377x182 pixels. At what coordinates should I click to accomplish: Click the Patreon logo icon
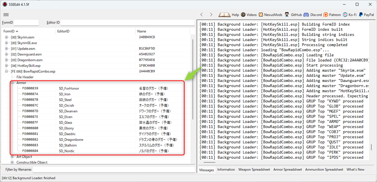(326, 15)
